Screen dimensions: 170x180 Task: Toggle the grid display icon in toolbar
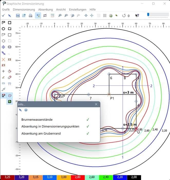coord(105,16)
